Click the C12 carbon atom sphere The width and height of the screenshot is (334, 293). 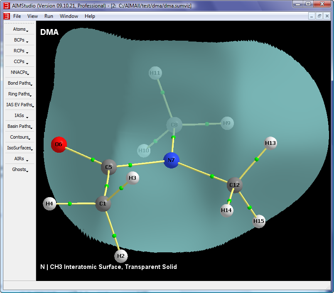point(235,185)
